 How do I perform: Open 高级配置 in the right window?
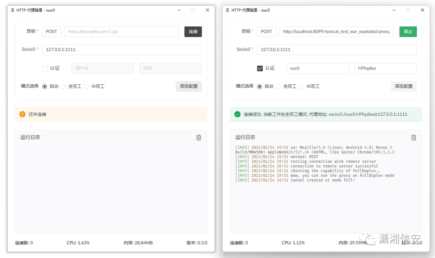click(404, 86)
